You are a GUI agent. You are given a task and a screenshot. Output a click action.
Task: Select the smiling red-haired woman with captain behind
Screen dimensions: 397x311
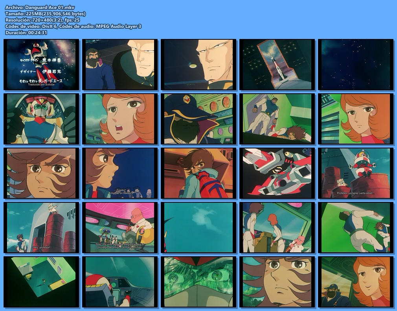tap(356, 281)
